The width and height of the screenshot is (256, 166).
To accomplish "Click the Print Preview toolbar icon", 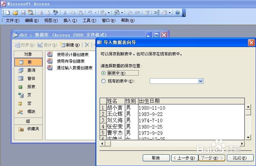I will pyautogui.click(x=48, y=13).
